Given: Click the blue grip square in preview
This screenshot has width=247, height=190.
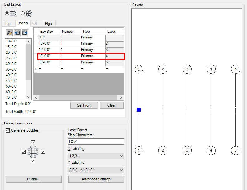Looking at the screenshot, I should (139, 110).
